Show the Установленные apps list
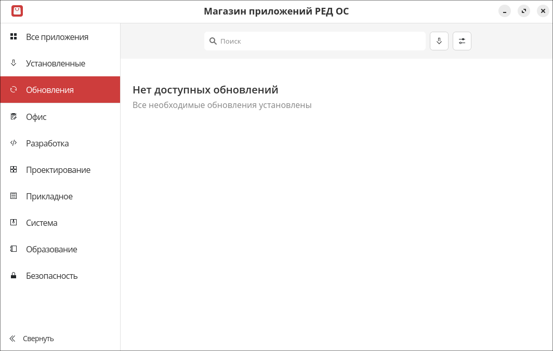The image size is (553, 351). (56, 63)
